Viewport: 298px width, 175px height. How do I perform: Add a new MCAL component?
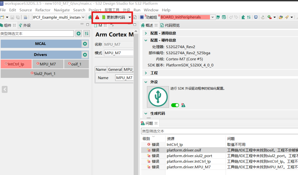(x=85, y=44)
